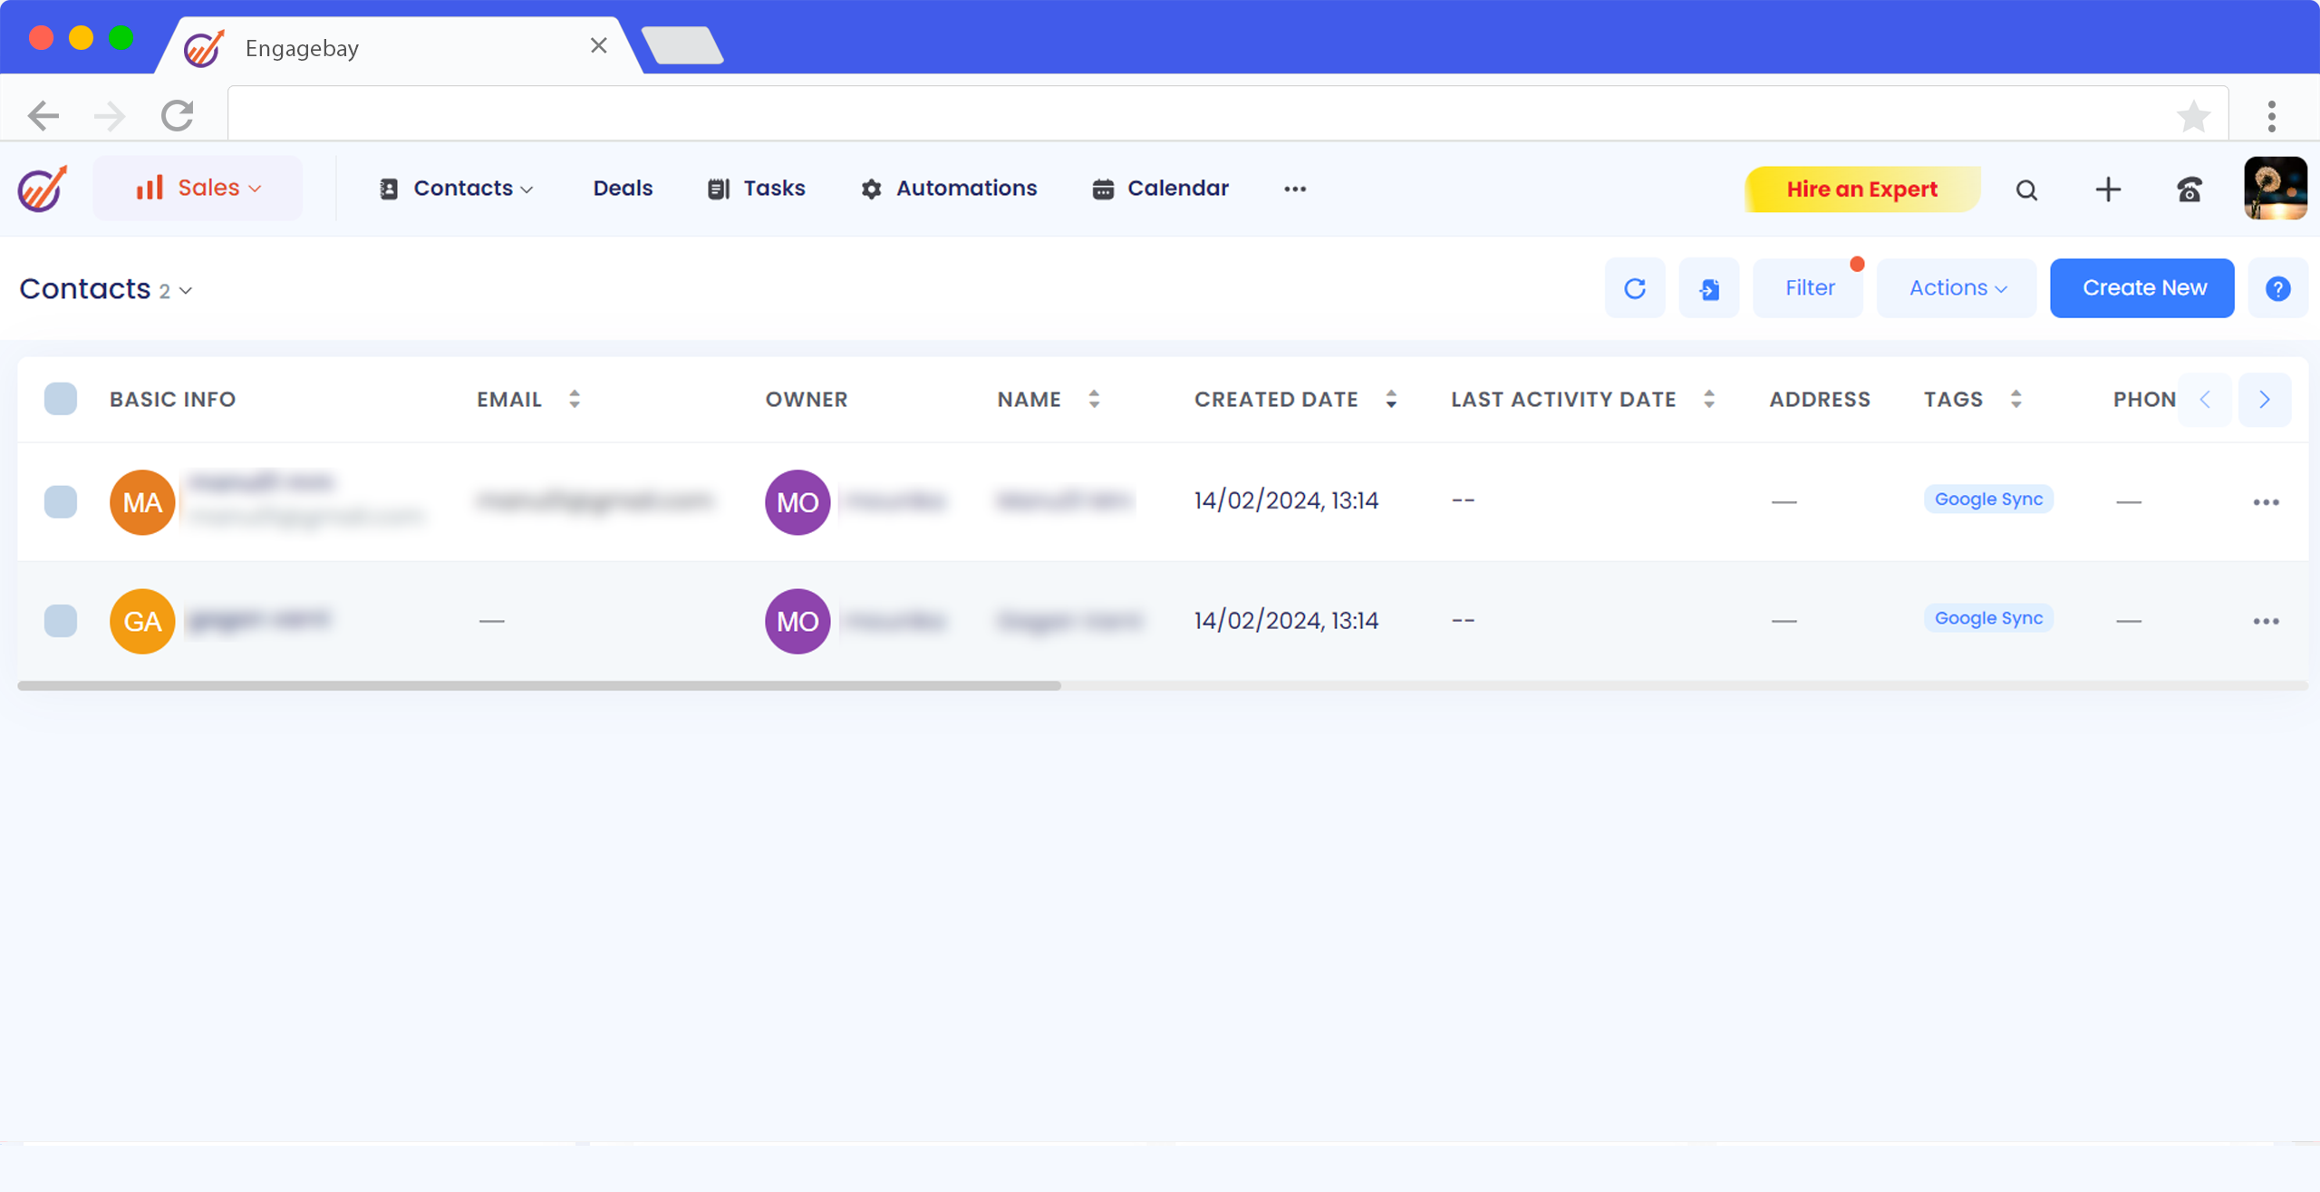Click the EngageBay logo in navbar
This screenshot has height=1192, width=2320.
[x=43, y=189]
